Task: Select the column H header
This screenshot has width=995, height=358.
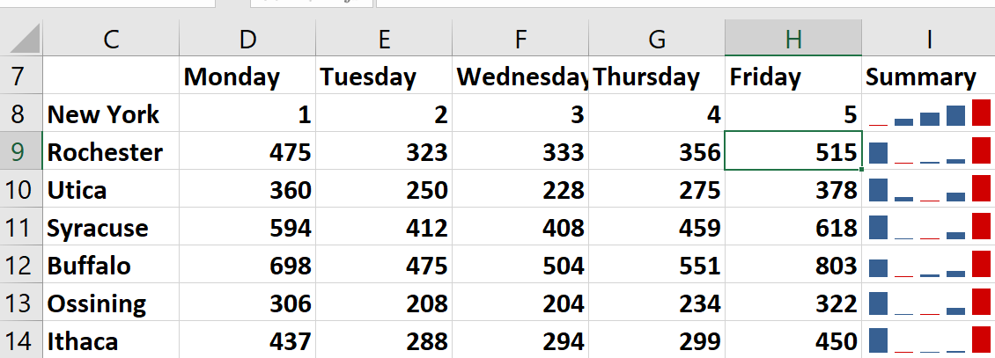Action: coord(793,38)
